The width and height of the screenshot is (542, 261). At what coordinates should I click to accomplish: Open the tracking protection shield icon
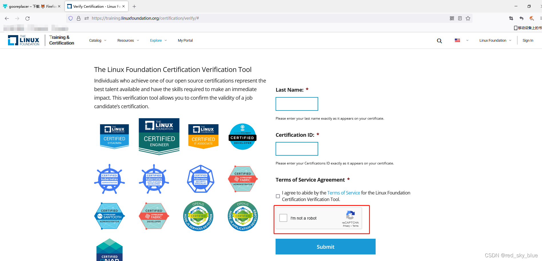pyautogui.click(x=71, y=18)
